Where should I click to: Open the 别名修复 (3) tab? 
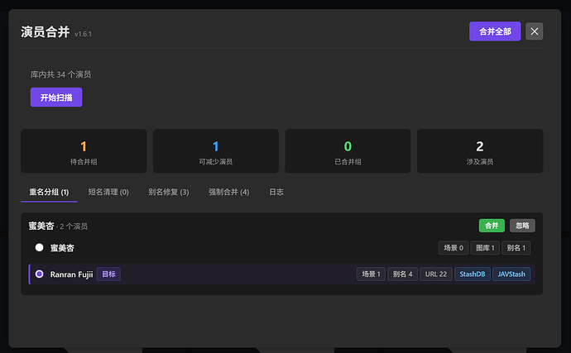coord(168,192)
